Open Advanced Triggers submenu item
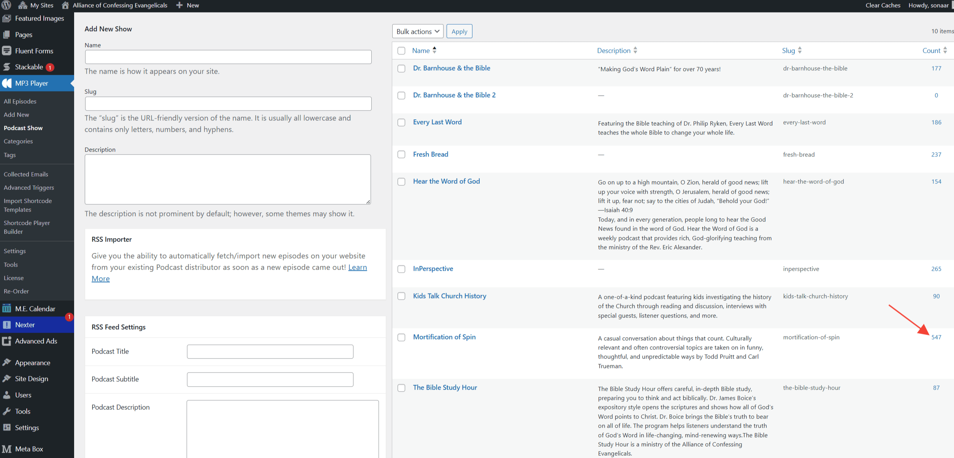This screenshot has width=954, height=458. pos(29,188)
